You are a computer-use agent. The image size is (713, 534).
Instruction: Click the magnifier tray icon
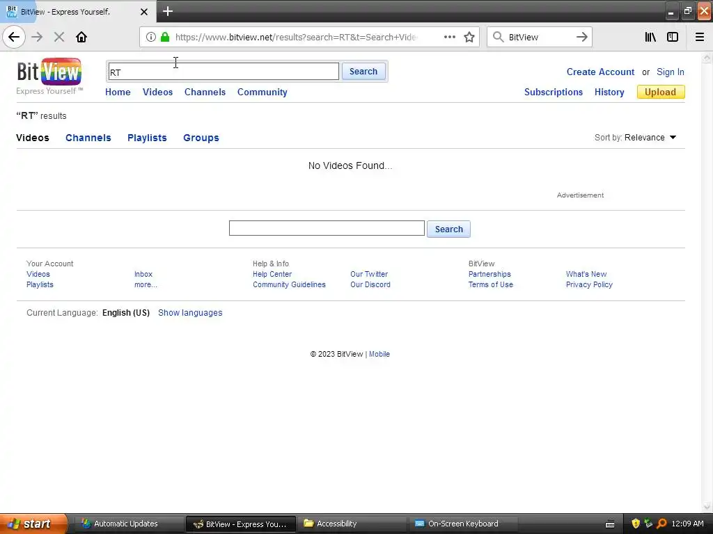[661, 524]
